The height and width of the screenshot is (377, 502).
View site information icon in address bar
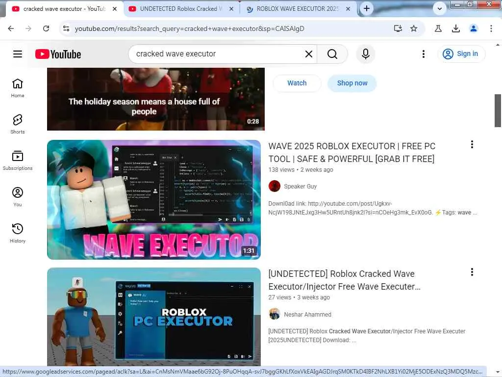[x=66, y=28]
